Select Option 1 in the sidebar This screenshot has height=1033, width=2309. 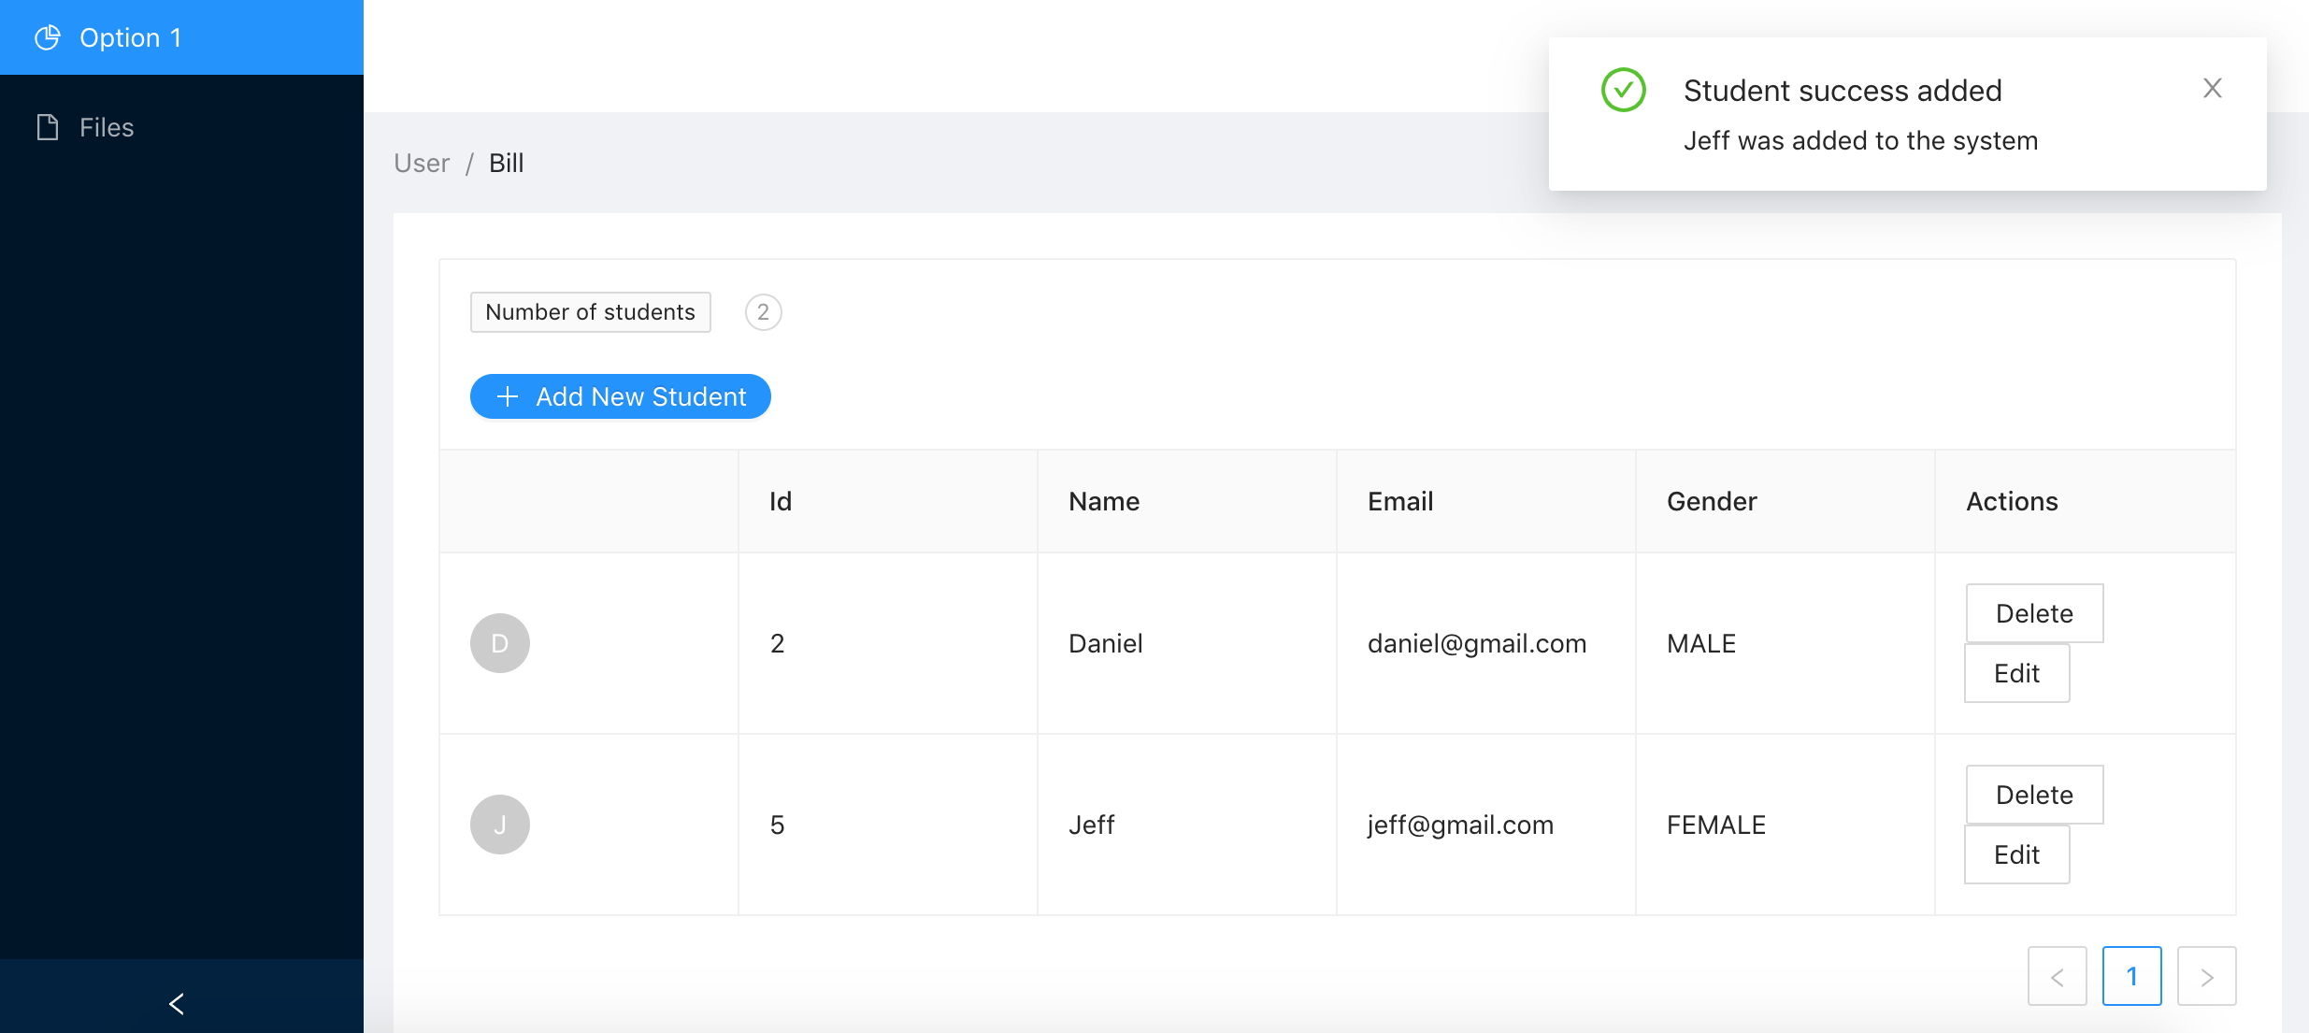tap(130, 37)
